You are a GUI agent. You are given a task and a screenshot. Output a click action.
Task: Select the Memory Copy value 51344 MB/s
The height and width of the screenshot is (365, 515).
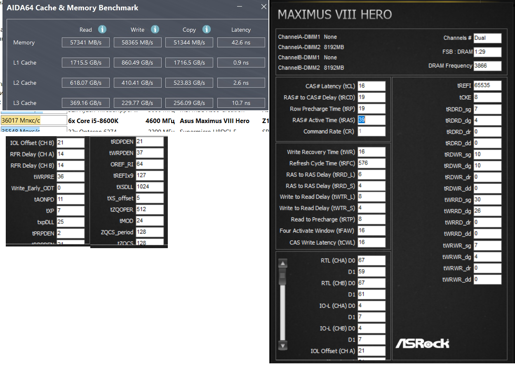189,42
